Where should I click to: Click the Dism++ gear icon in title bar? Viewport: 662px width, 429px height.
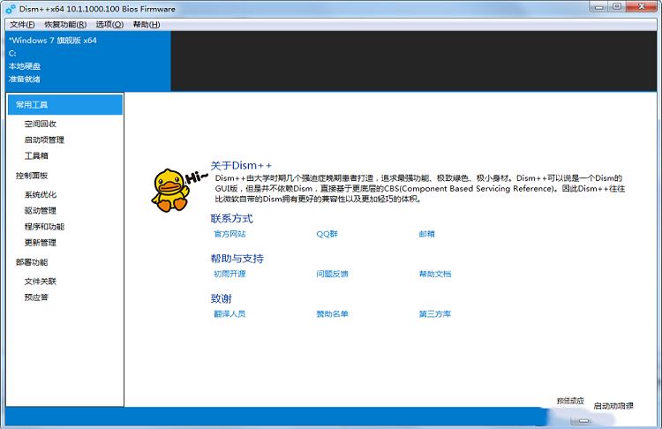pyautogui.click(x=11, y=9)
